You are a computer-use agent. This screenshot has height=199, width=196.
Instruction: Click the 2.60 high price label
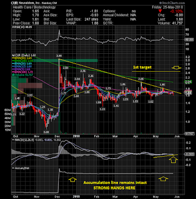[66, 68]
